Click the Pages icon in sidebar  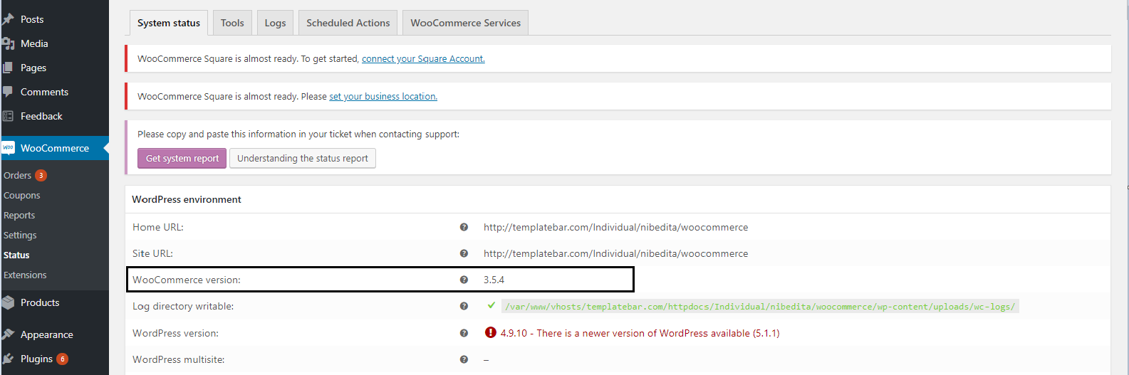pos(9,68)
